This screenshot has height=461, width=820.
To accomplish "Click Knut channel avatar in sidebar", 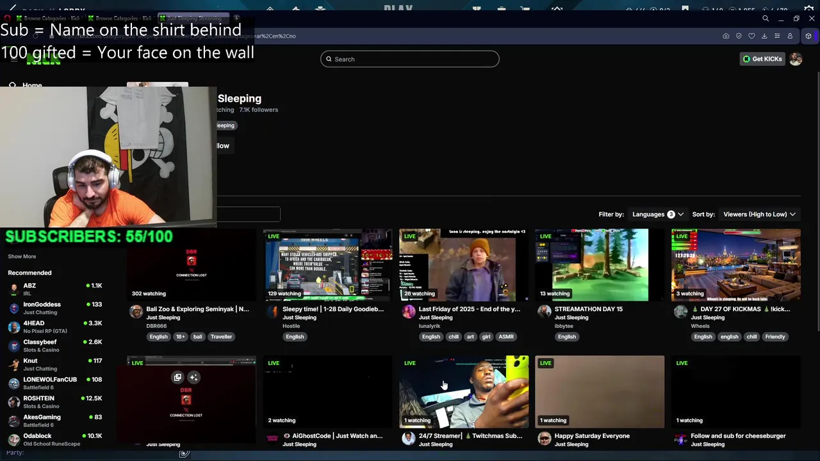I will (13, 364).
